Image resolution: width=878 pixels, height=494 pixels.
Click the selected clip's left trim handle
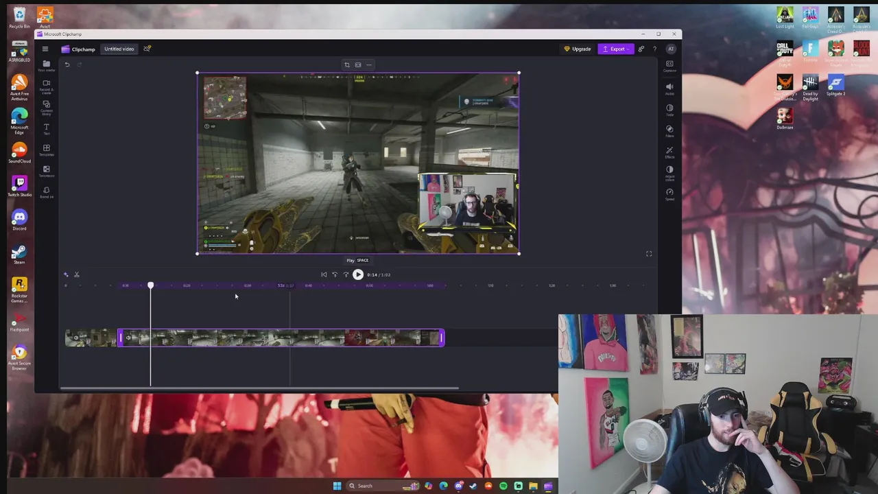tap(121, 338)
